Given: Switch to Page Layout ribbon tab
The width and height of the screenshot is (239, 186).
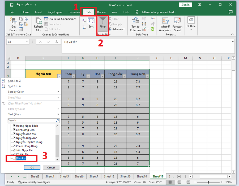Looking at the screenshot, I should pos(55,12).
